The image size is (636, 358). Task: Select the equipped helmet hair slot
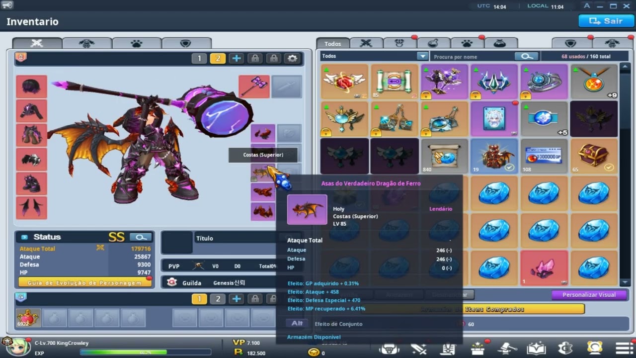point(31,87)
